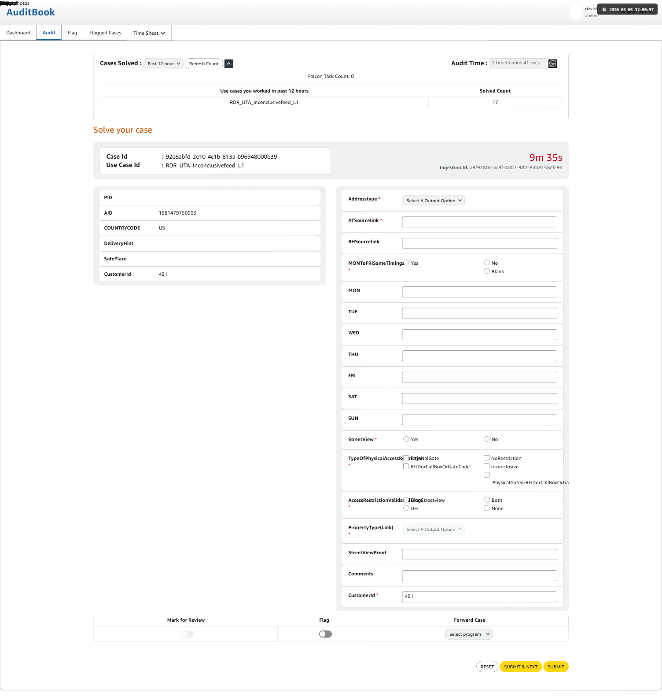Image resolution: width=662 pixels, height=697 pixels.
Task: Select Both for AccessRestrictionValidation
Action: click(x=487, y=500)
